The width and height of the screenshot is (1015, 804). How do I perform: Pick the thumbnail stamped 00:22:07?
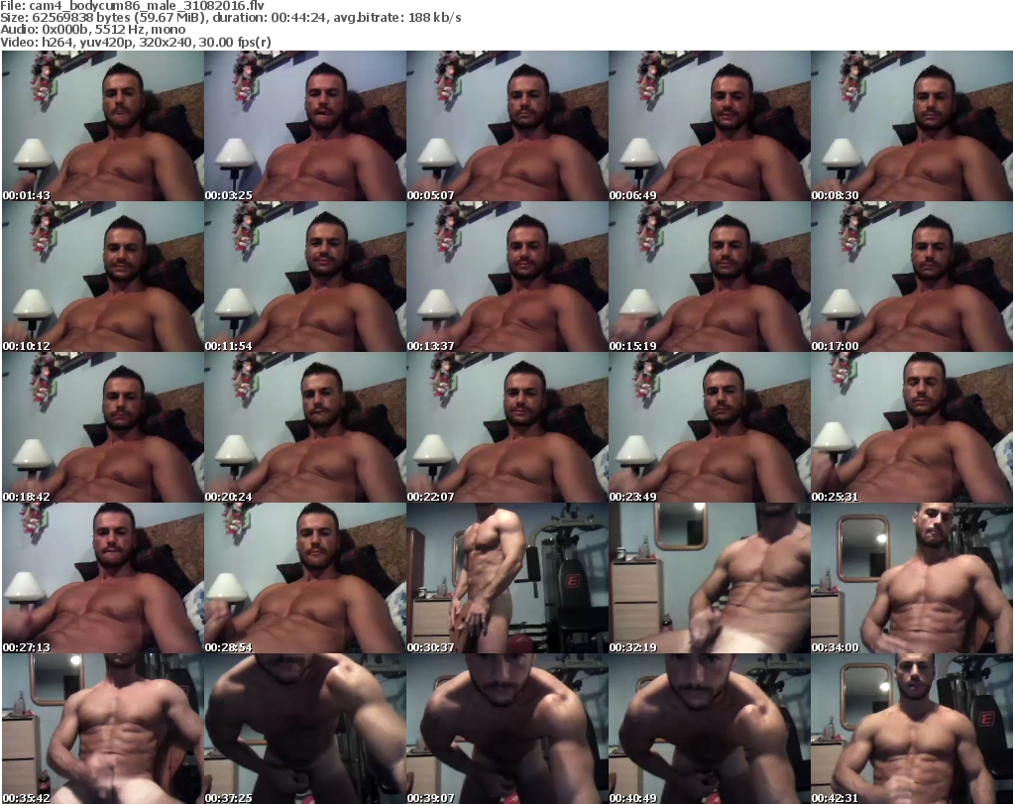click(x=507, y=427)
